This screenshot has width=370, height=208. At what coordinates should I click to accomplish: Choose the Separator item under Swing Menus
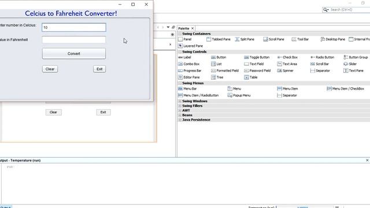tap(287, 95)
